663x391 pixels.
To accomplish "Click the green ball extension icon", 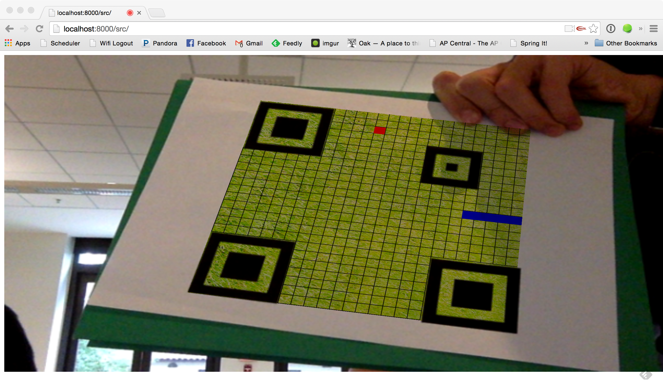I will [x=627, y=29].
